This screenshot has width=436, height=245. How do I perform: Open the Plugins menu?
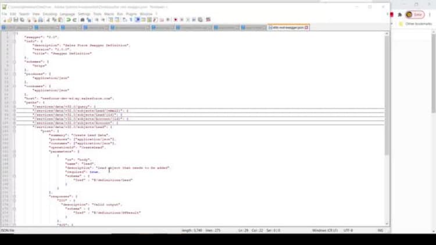131,14
